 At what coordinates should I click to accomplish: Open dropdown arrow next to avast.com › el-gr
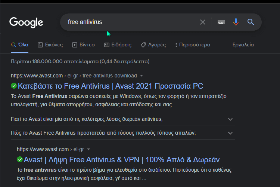click(x=88, y=149)
